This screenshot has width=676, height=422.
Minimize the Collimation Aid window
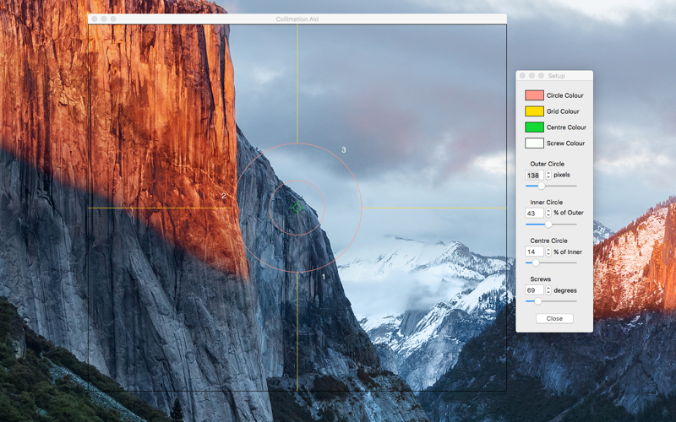click(104, 19)
